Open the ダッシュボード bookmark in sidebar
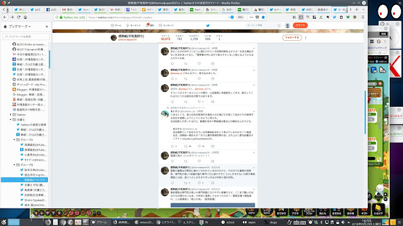Screen dimensions: 403x226 click(x=29, y=85)
